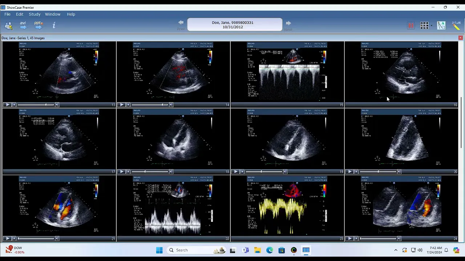The height and width of the screenshot is (261, 465).
Task: Open the Study menu
Action: (x=35, y=14)
